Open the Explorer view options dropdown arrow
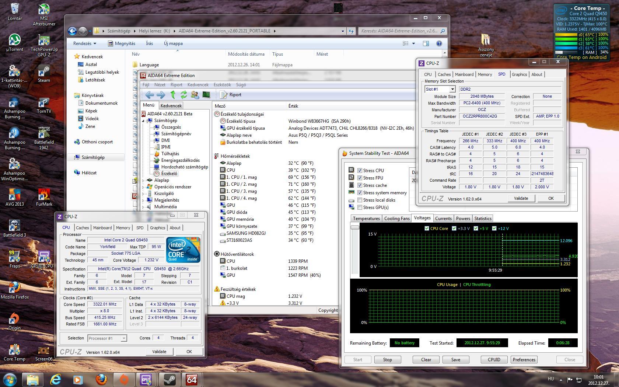 coord(413,43)
